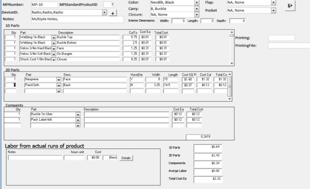The height and width of the screenshot is (189, 310).
Task: Expand the Pocket dropdown arrow
Action: tap(274, 10)
